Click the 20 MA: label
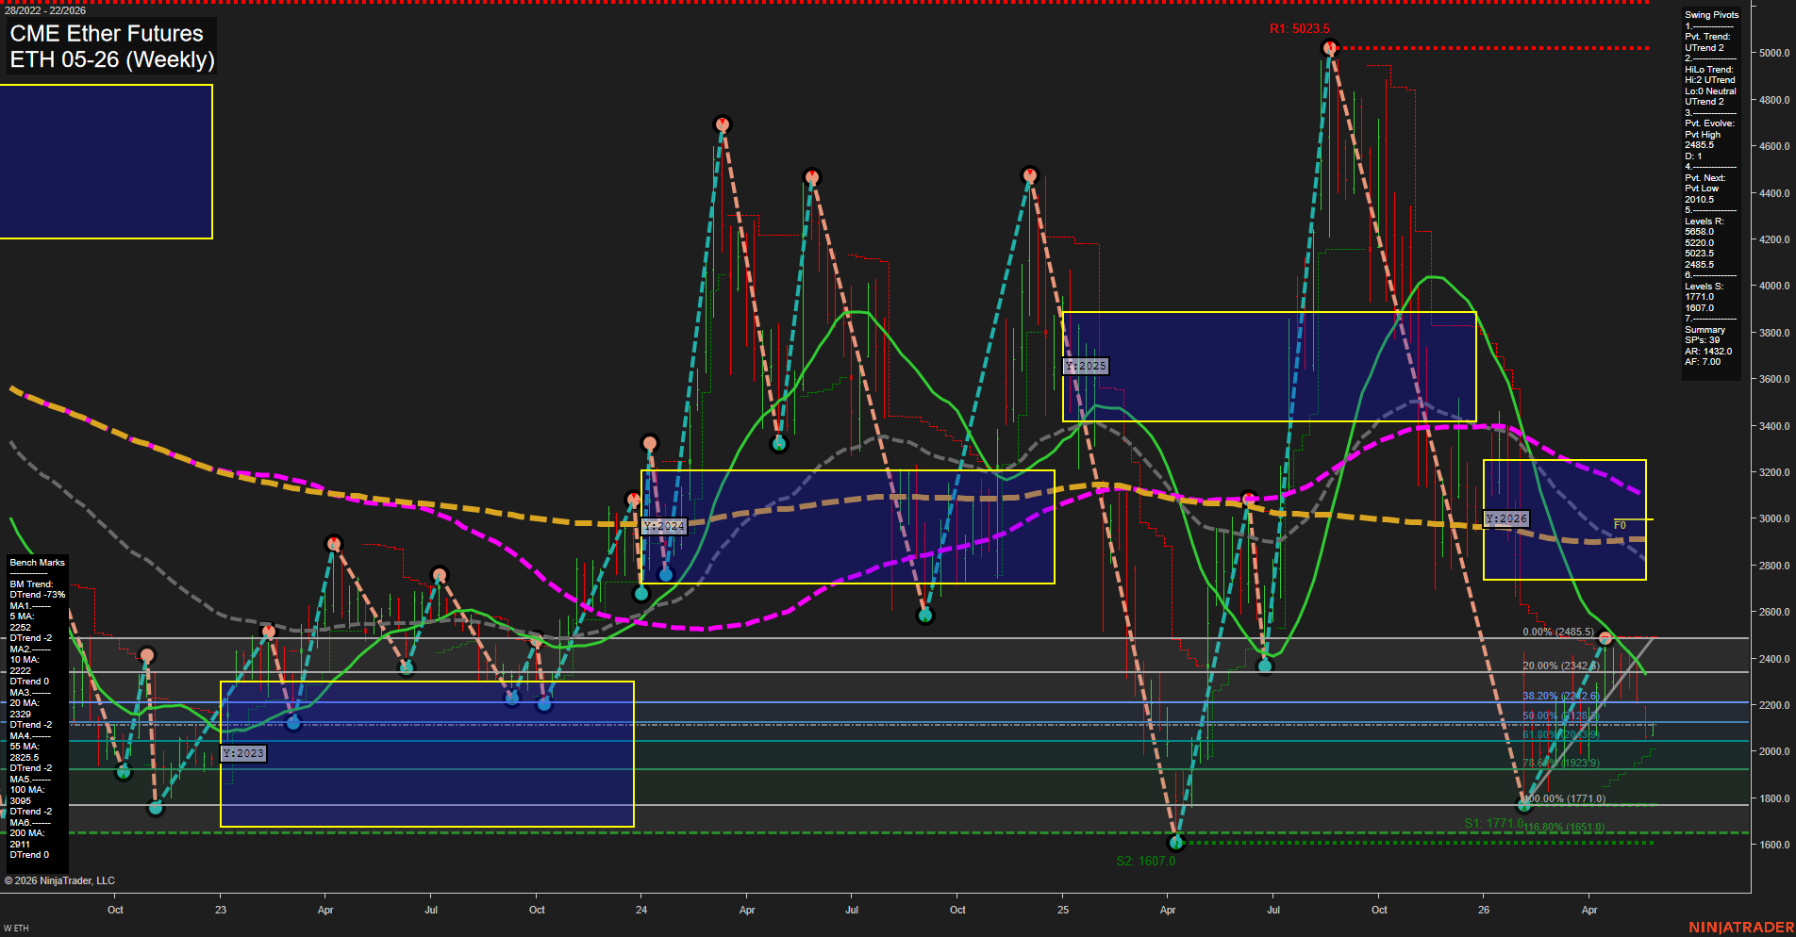The image size is (1796, 937). pyautogui.click(x=25, y=703)
